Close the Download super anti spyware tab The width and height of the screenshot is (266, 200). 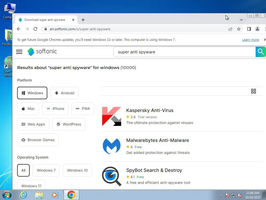pos(73,20)
